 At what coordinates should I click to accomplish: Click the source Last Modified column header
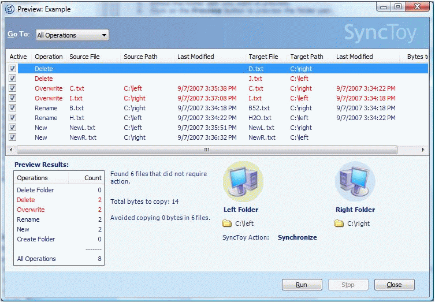pos(210,57)
